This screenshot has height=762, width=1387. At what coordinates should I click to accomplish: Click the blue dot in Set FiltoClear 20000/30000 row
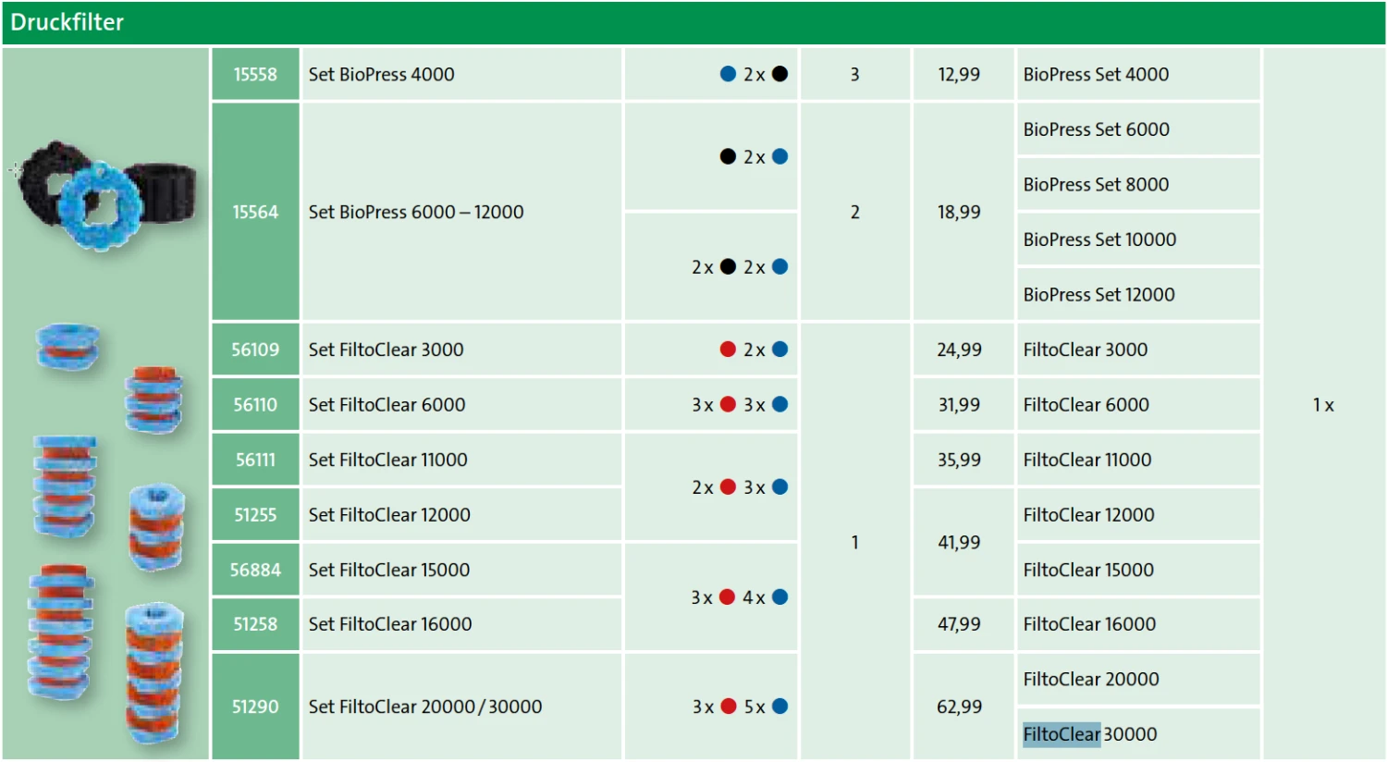click(x=779, y=707)
